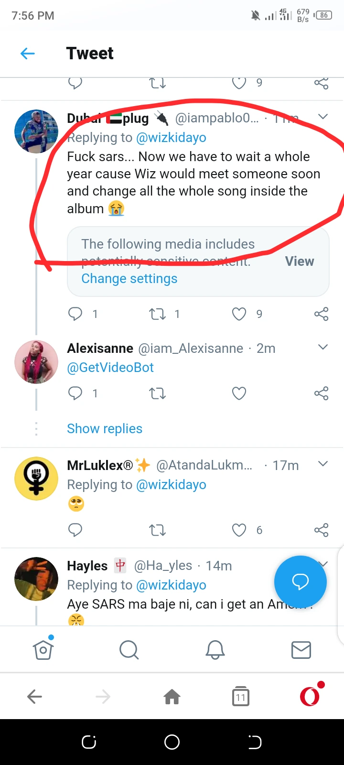Tap the back arrow beside Tweet title
344x765 pixels.
[x=28, y=54]
